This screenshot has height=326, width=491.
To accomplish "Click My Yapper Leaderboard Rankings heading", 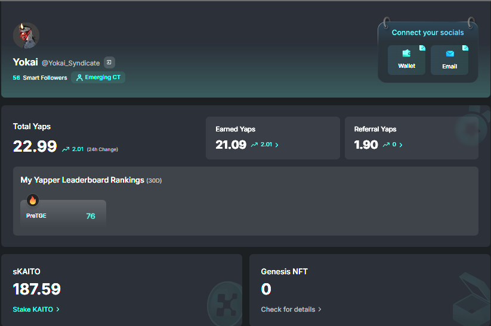I will (x=82, y=180).
